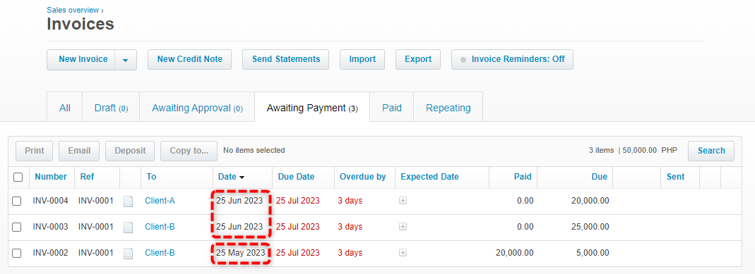Click invoice number INV-0002
Viewport: 755px width, 274px height.
point(51,252)
